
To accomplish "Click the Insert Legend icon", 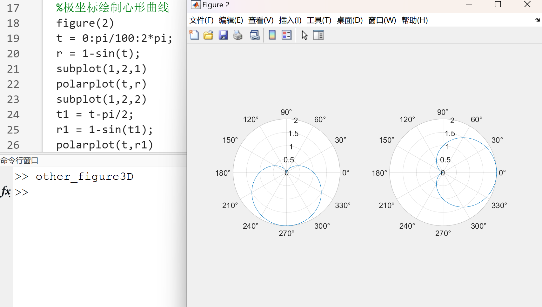I will point(286,35).
